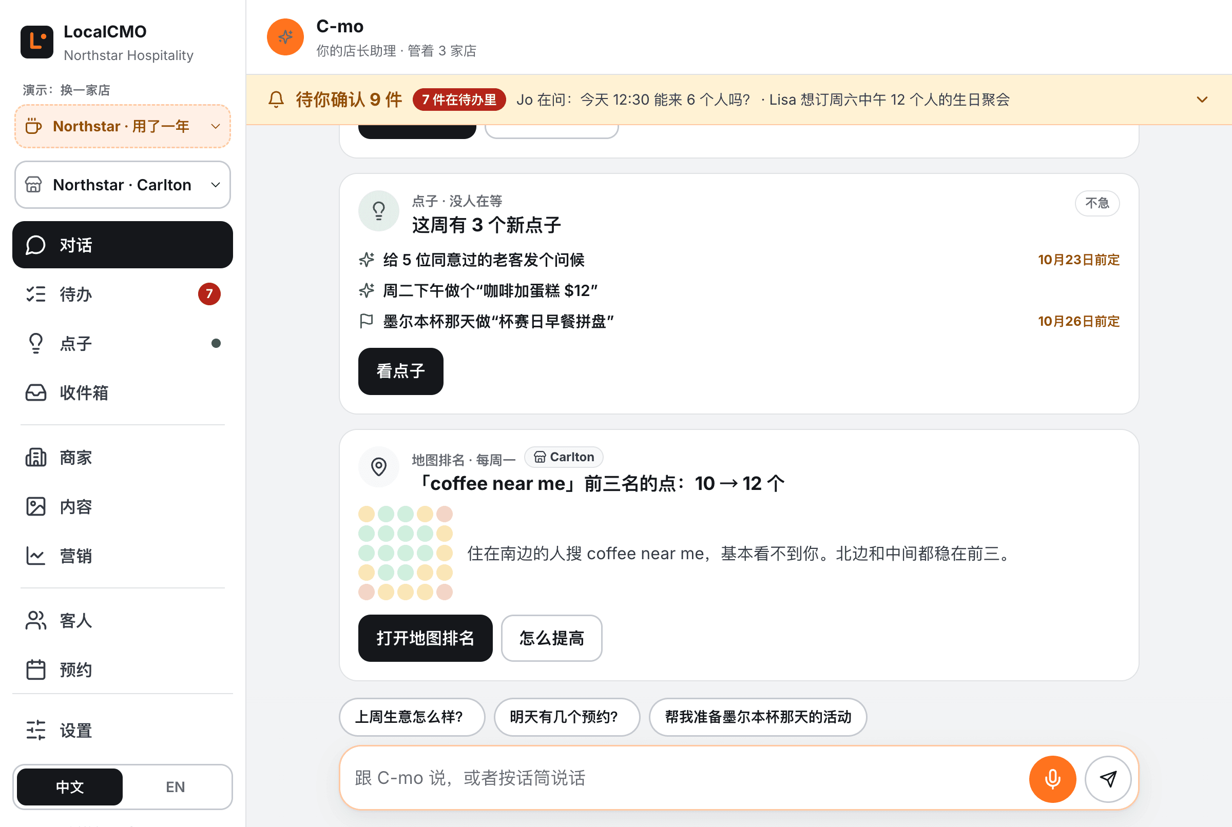Click the 不急 tag on the ideas card
Viewport: 1232px width, 827px height.
tap(1097, 203)
